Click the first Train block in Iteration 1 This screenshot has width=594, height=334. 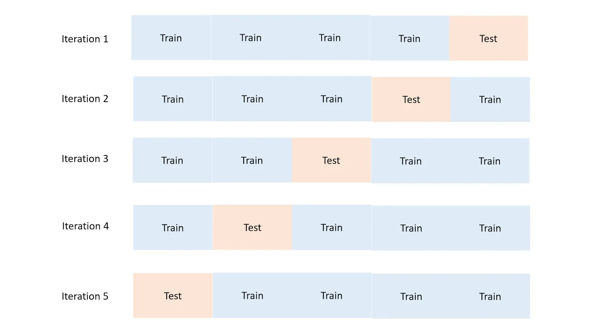click(x=171, y=38)
